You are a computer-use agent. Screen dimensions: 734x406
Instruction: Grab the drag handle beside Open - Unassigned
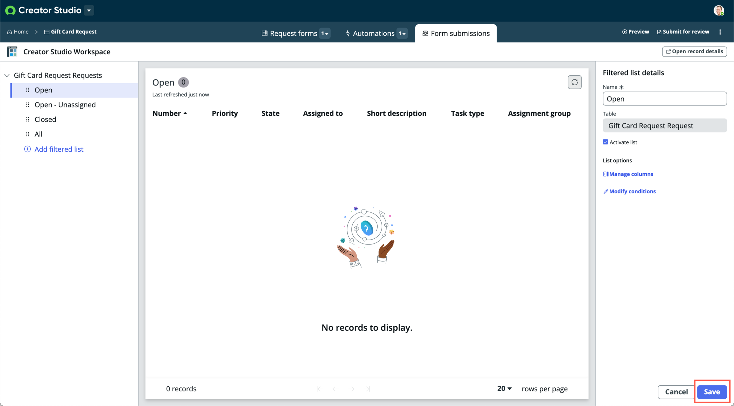click(28, 105)
